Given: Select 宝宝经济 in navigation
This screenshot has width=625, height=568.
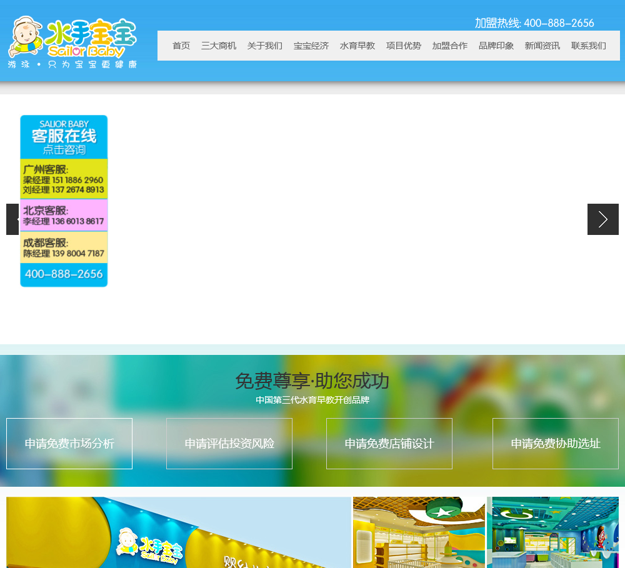Looking at the screenshot, I should tap(311, 46).
